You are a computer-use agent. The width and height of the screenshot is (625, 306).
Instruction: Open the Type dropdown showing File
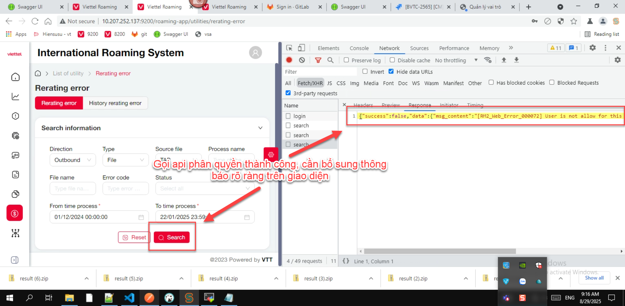125,160
